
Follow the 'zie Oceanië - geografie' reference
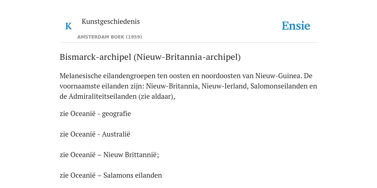(95, 113)
